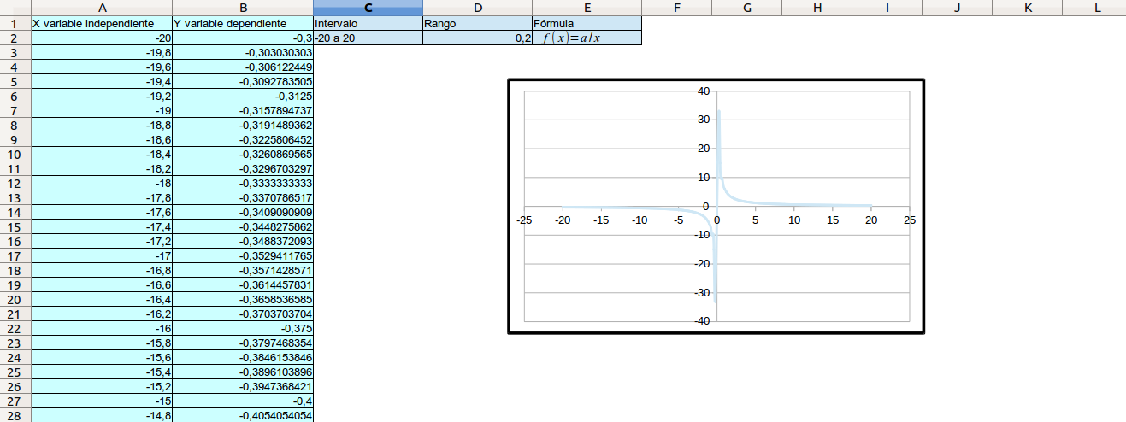Select row 27 header
This screenshot has width=1126, height=422.
tap(15, 401)
